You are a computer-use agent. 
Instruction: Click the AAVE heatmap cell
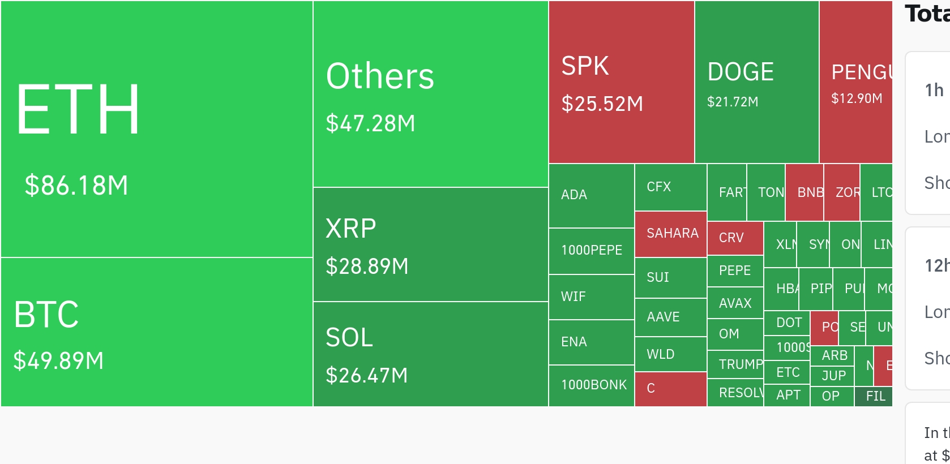click(671, 317)
